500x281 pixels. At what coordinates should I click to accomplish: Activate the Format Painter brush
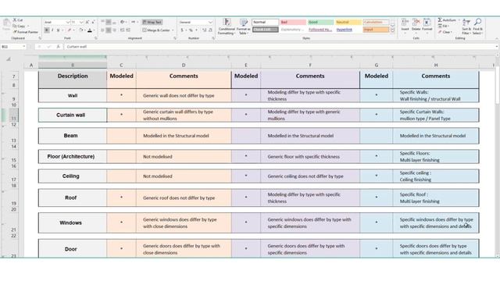pyautogui.click(x=25, y=32)
